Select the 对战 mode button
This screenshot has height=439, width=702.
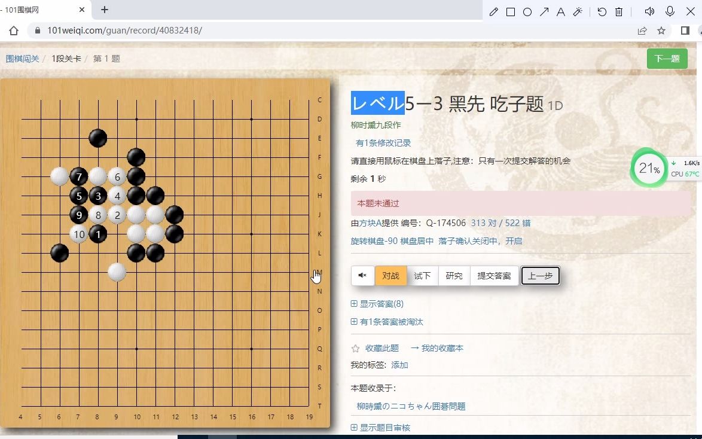click(x=390, y=276)
